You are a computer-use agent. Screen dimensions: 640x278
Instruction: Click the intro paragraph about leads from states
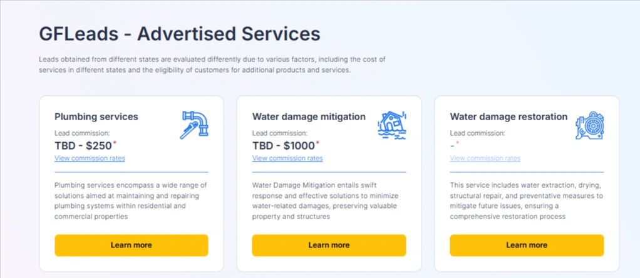pyautogui.click(x=212, y=64)
